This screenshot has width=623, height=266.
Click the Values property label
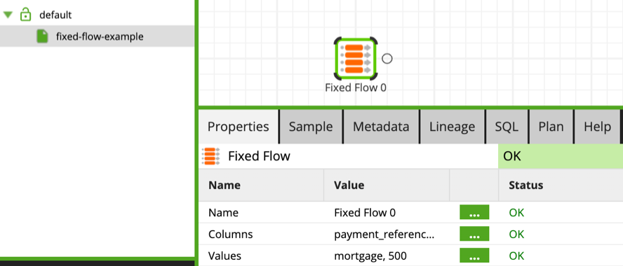(225, 255)
